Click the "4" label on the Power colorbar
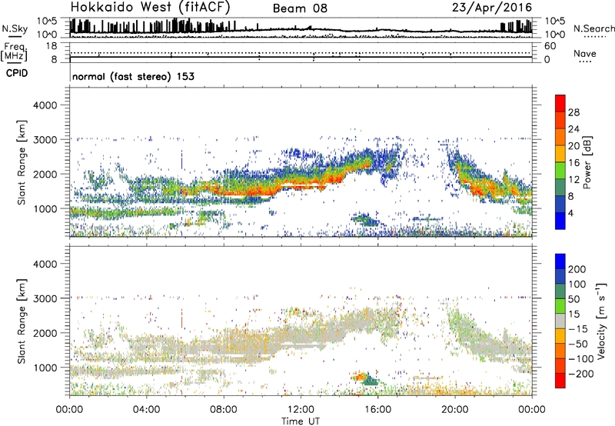Image resolution: width=615 pixels, height=426 pixels. point(571,213)
